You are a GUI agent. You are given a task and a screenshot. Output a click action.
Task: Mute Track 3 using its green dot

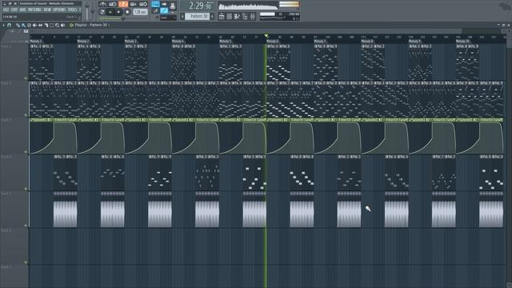pos(26,152)
